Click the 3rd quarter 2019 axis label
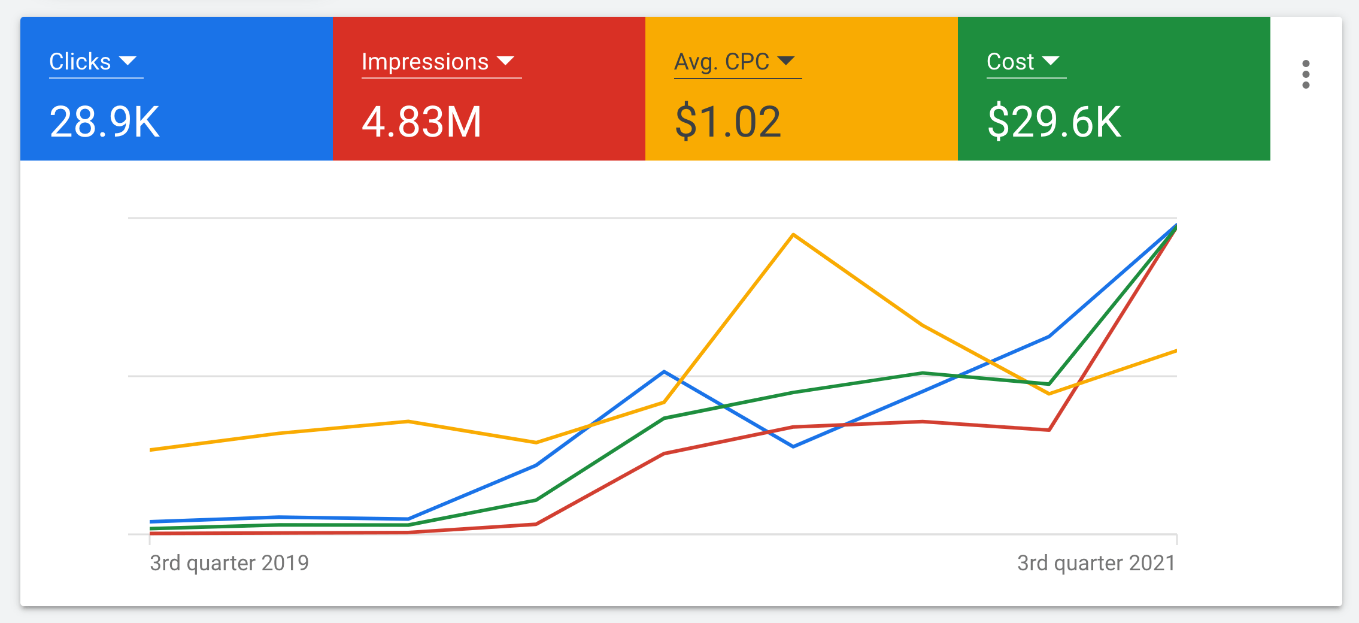1359x623 pixels. coord(229,562)
